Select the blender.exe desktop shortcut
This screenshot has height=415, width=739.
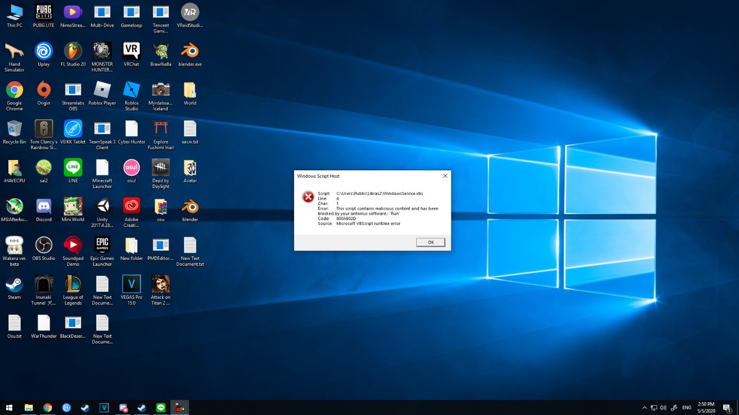click(190, 55)
